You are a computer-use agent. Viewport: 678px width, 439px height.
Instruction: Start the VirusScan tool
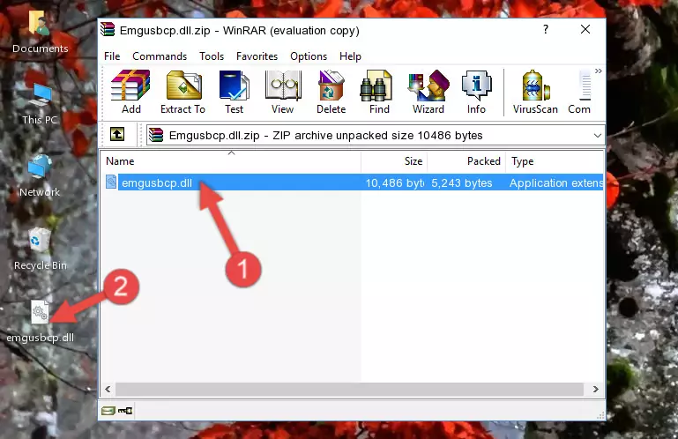[535, 92]
